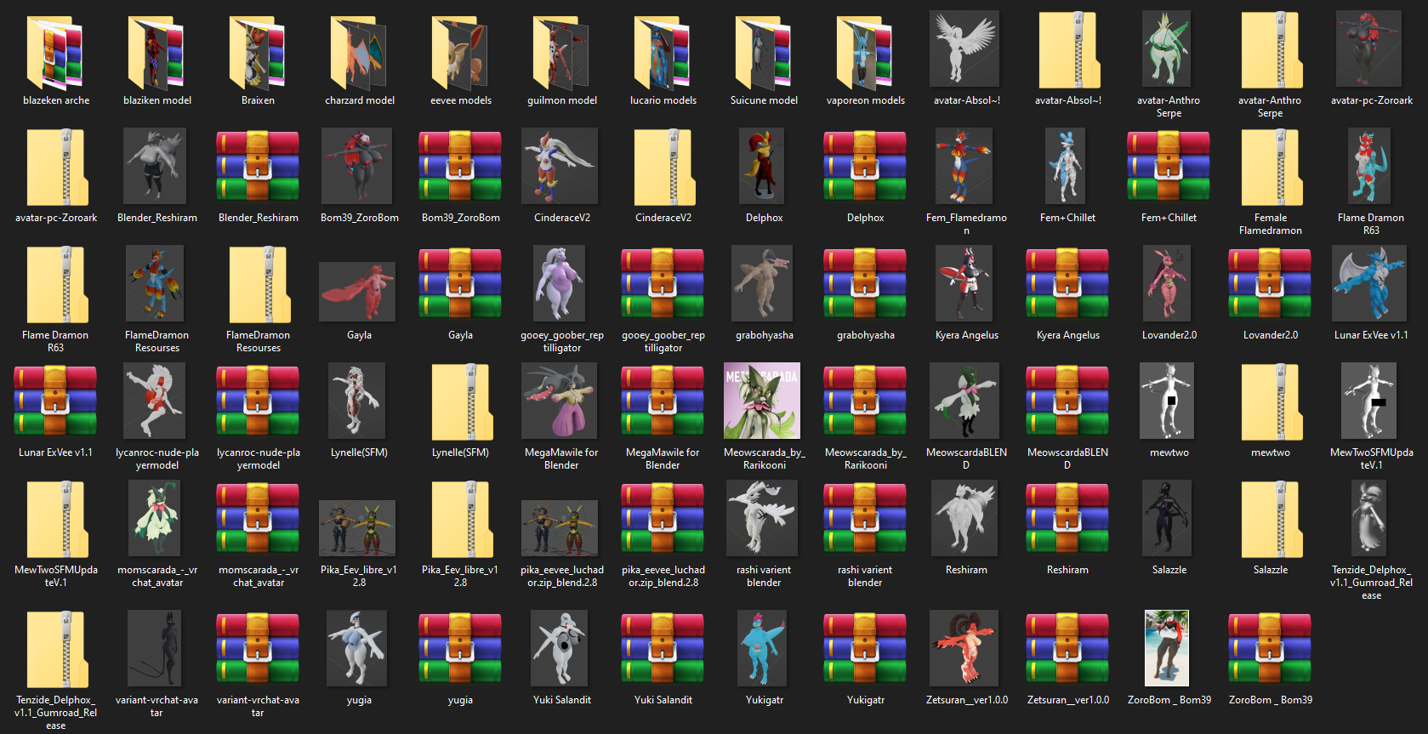Select the avatar-Anthro Serpe zipped folder

1271,51
